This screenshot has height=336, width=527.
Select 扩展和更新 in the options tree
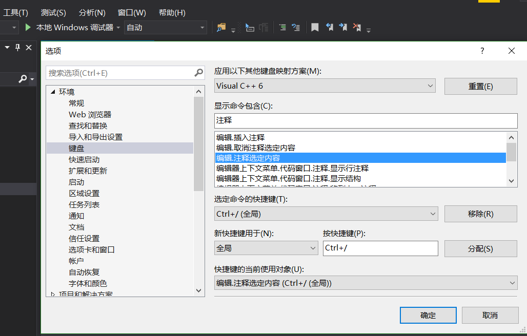pyautogui.click(x=88, y=171)
